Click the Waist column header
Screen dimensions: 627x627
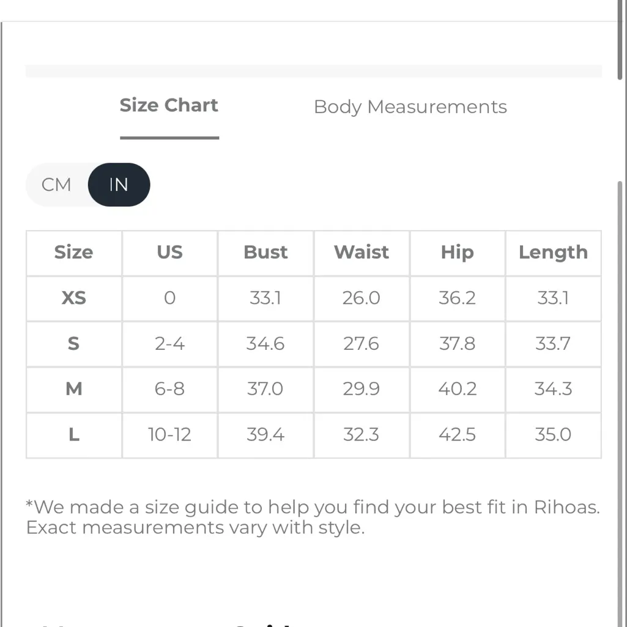pyautogui.click(x=362, y=253)
